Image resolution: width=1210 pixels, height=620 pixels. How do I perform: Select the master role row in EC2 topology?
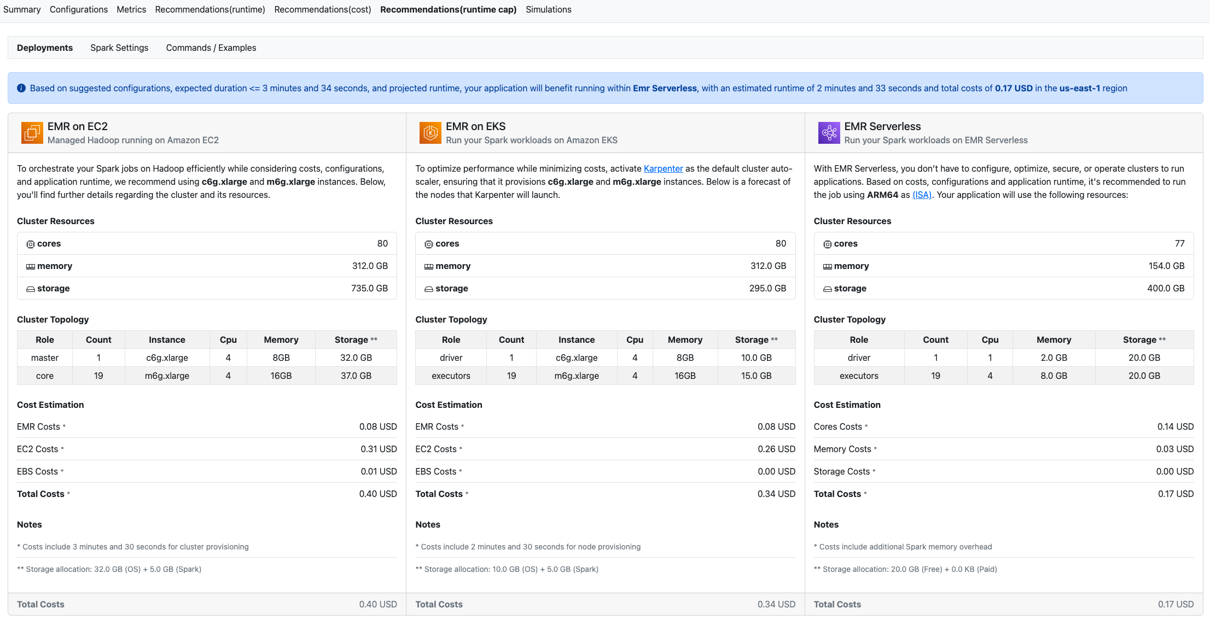[x=207, y=358]
